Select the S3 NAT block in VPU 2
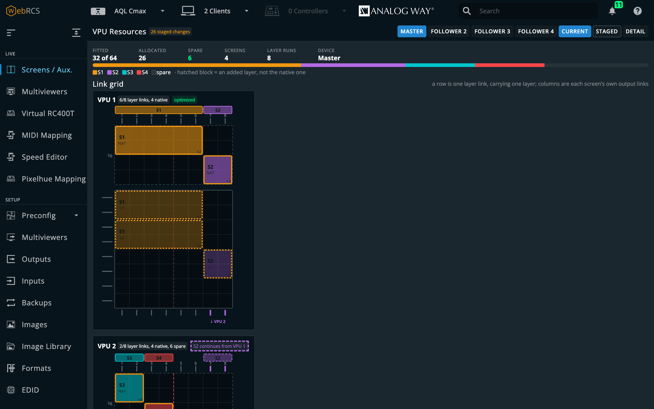This screenshot has width=654, height=409. pos(129,388)
